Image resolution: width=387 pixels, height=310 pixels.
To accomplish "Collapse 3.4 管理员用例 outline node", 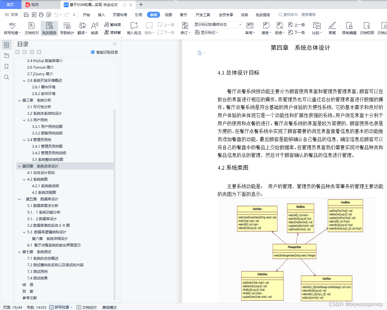I will coord(24,140).
